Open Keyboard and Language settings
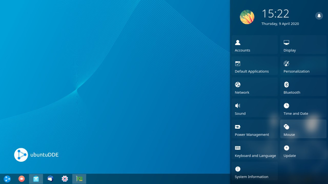The width and height of the screenshot is (328, 184). [x=254, y=150]
